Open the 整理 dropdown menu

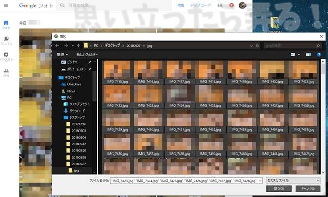click(x=63, y=55)
